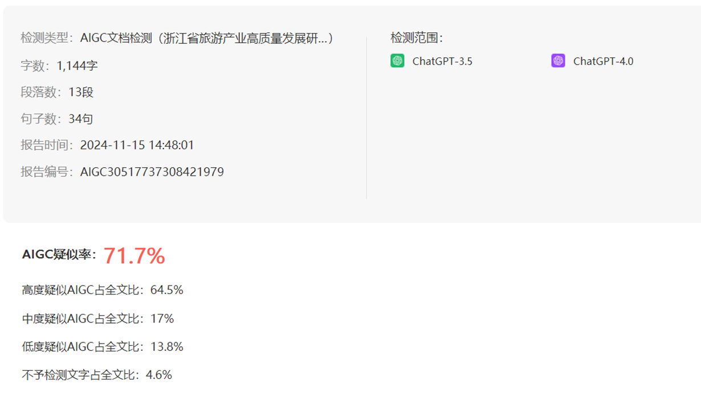
Task: Click the green ChatGPT-3.5 icon
Action: [x=397, y=61]
